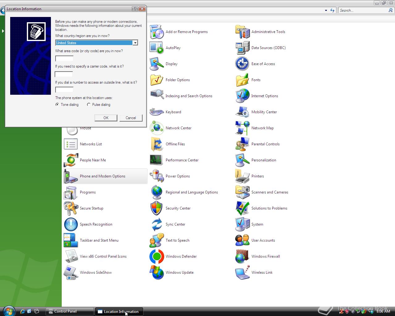Open the Windows SideShow icon
Viewport: 395px width, 316px height.
tap(71, 272)
